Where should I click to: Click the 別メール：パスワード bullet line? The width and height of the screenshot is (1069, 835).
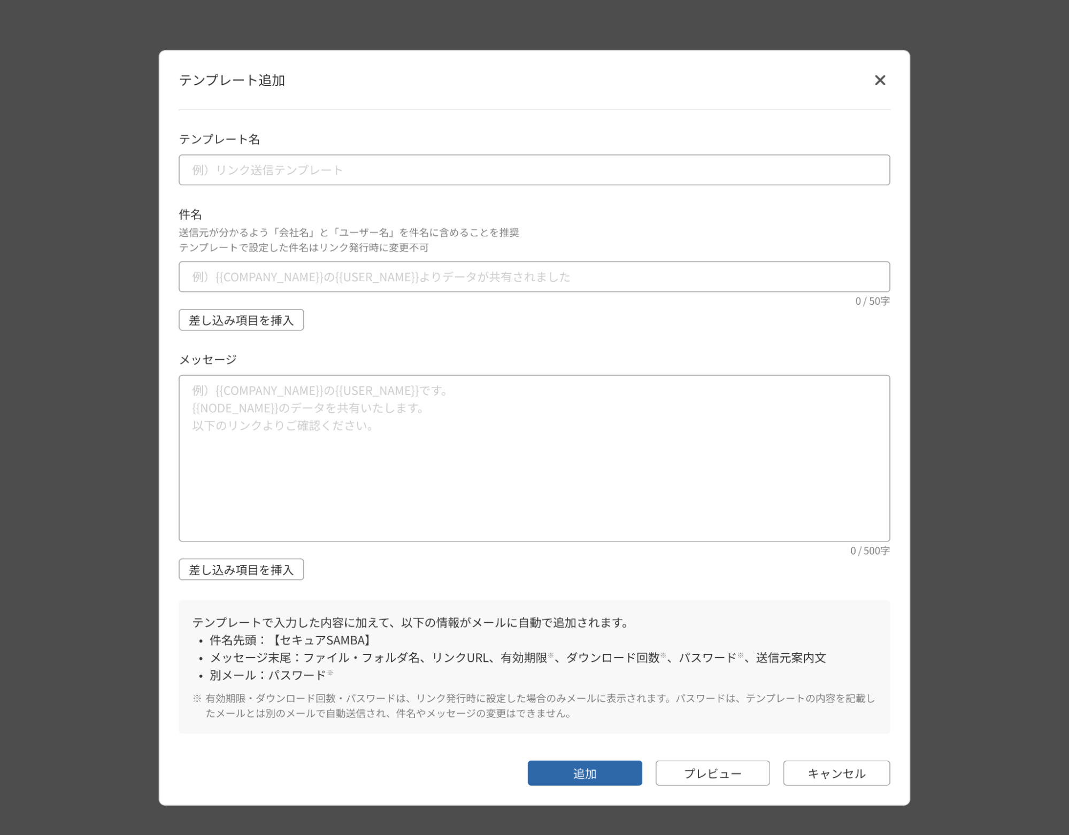click(x=266, y=675)
